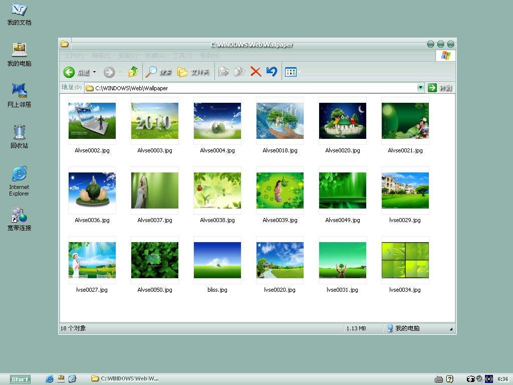Open the 搜索 search pane
Viewport: 513px width, 385px height.
coord(158,72)
